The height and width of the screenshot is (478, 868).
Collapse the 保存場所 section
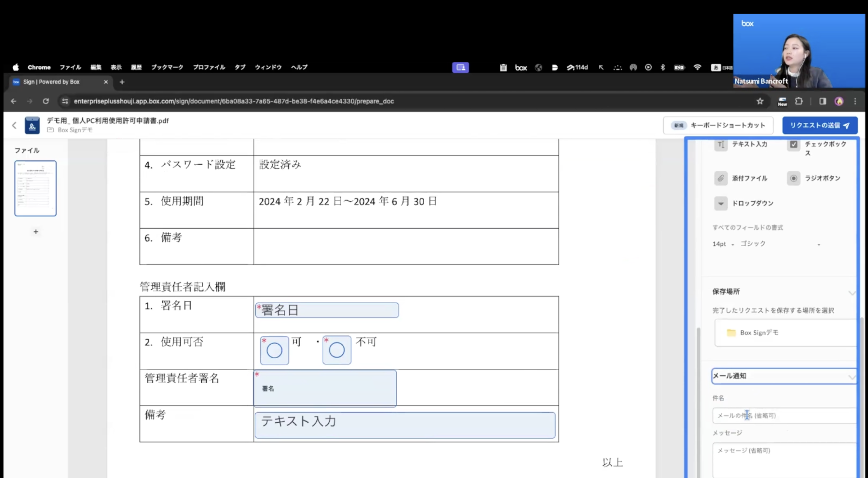(851, 293)
